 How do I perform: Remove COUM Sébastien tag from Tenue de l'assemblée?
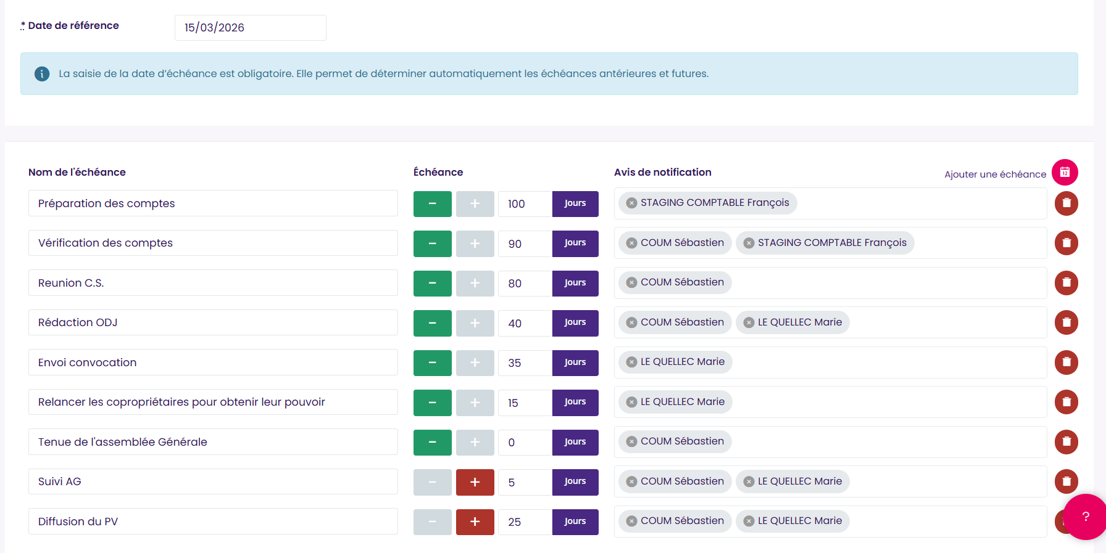click(x=631, y=441)
